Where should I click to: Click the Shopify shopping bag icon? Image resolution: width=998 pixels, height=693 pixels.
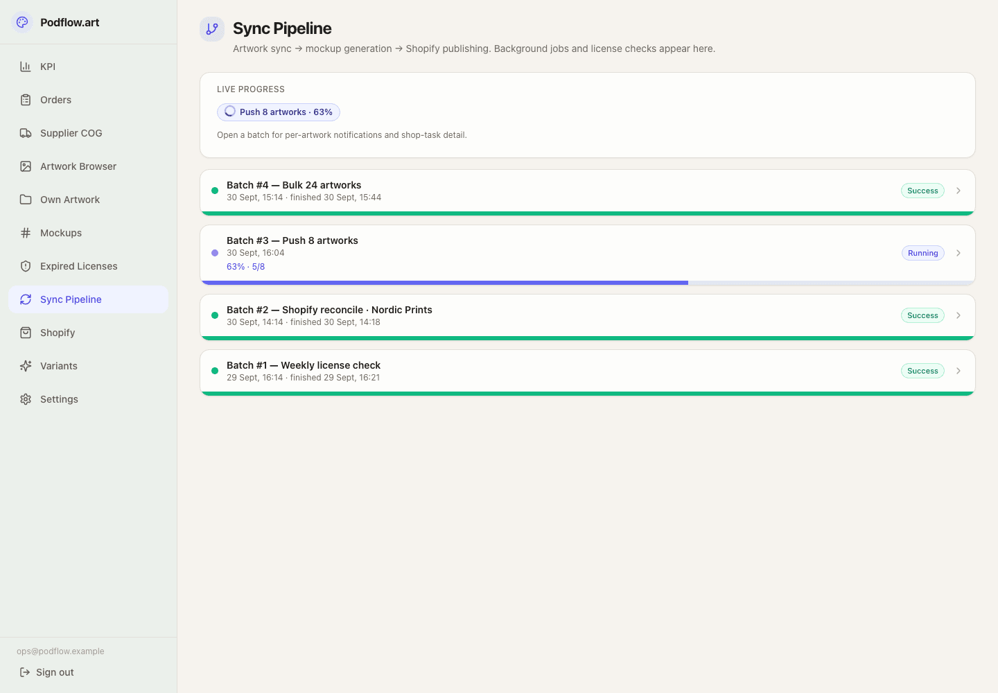[26, 333]
